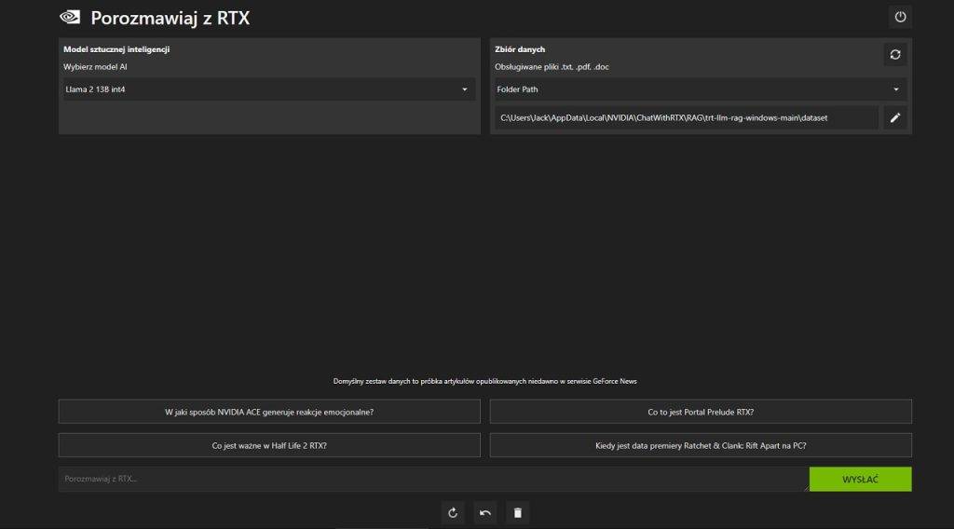Refresh the dataset with reload icon
The height and width of the screenshot is (529, 954).
click(x=895, y=55)
